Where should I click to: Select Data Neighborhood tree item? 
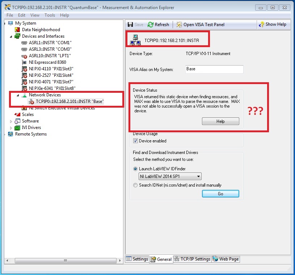pos(41,30)
